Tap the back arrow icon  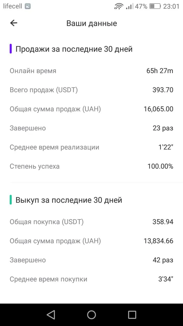(x=14, y=23)
